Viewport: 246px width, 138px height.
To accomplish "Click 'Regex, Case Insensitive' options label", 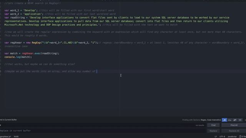I will (x=211, y=120).
